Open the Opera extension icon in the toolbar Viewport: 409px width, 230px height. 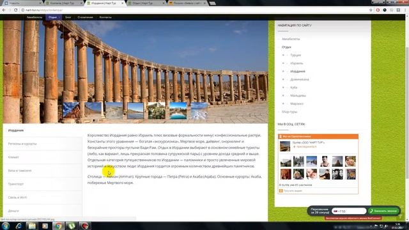[x=378, y=10]
